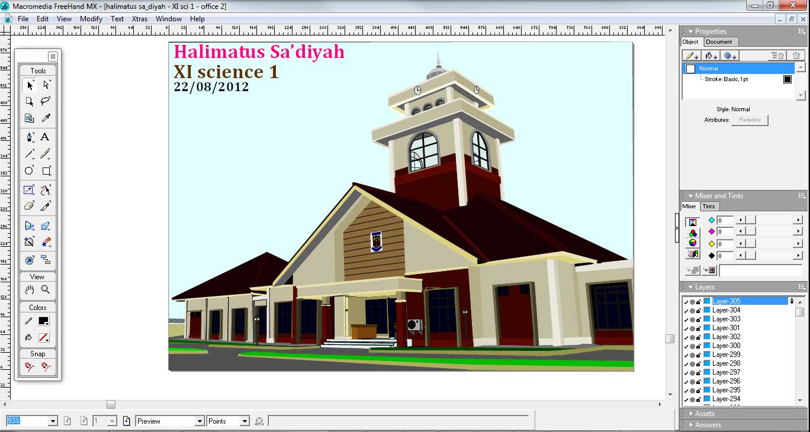Open the File menu

tap(23, 19)
